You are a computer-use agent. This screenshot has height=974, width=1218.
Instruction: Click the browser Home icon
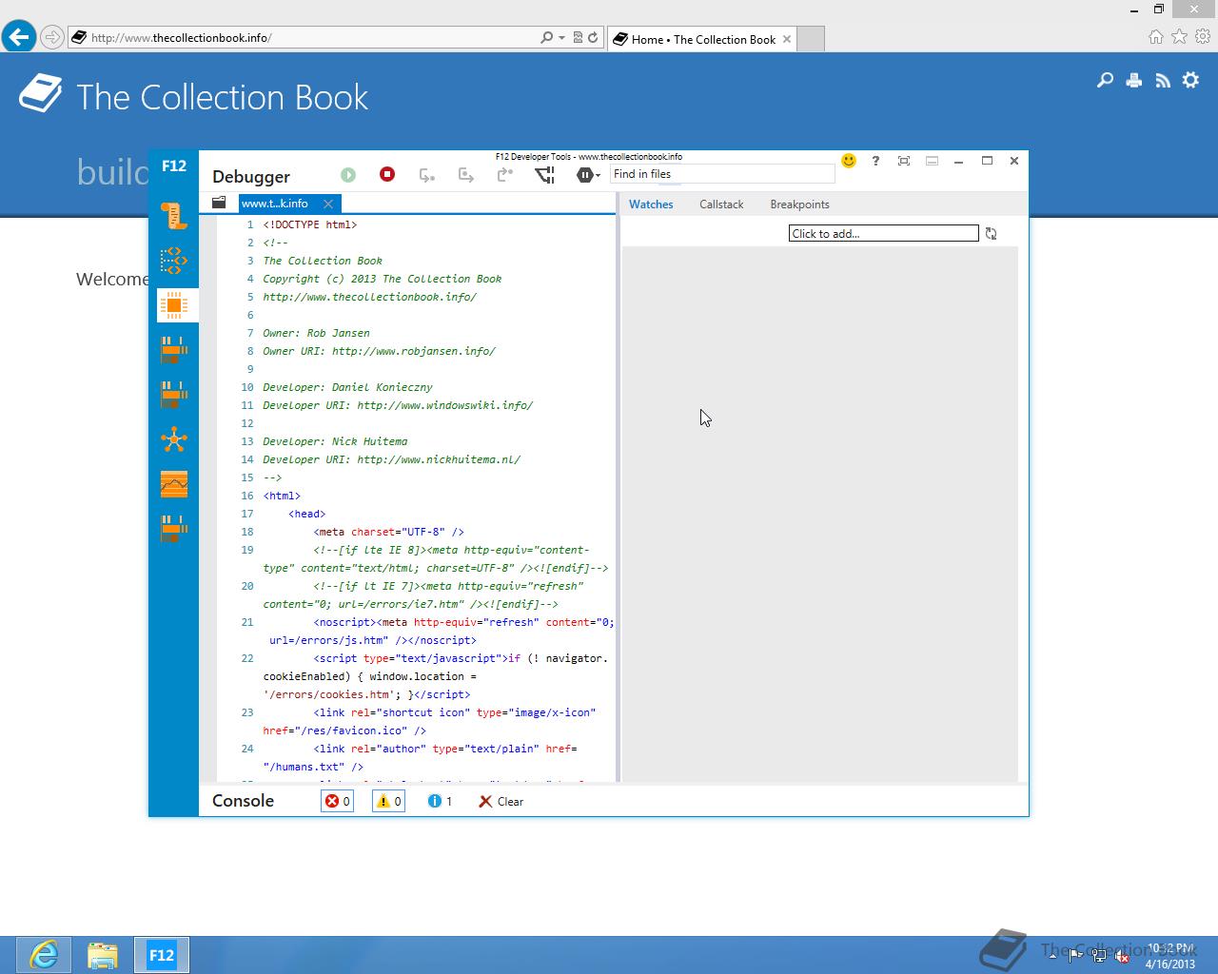(1155, 37)
